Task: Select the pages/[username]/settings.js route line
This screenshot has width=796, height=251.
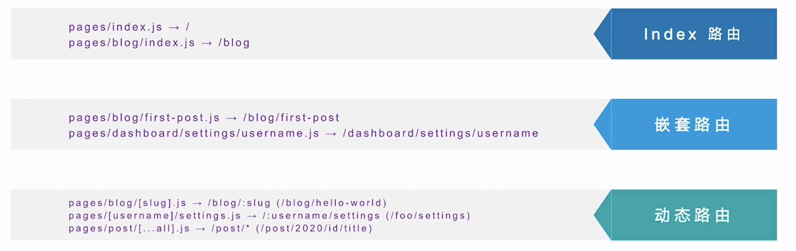Action: click(x=269, y=215)
